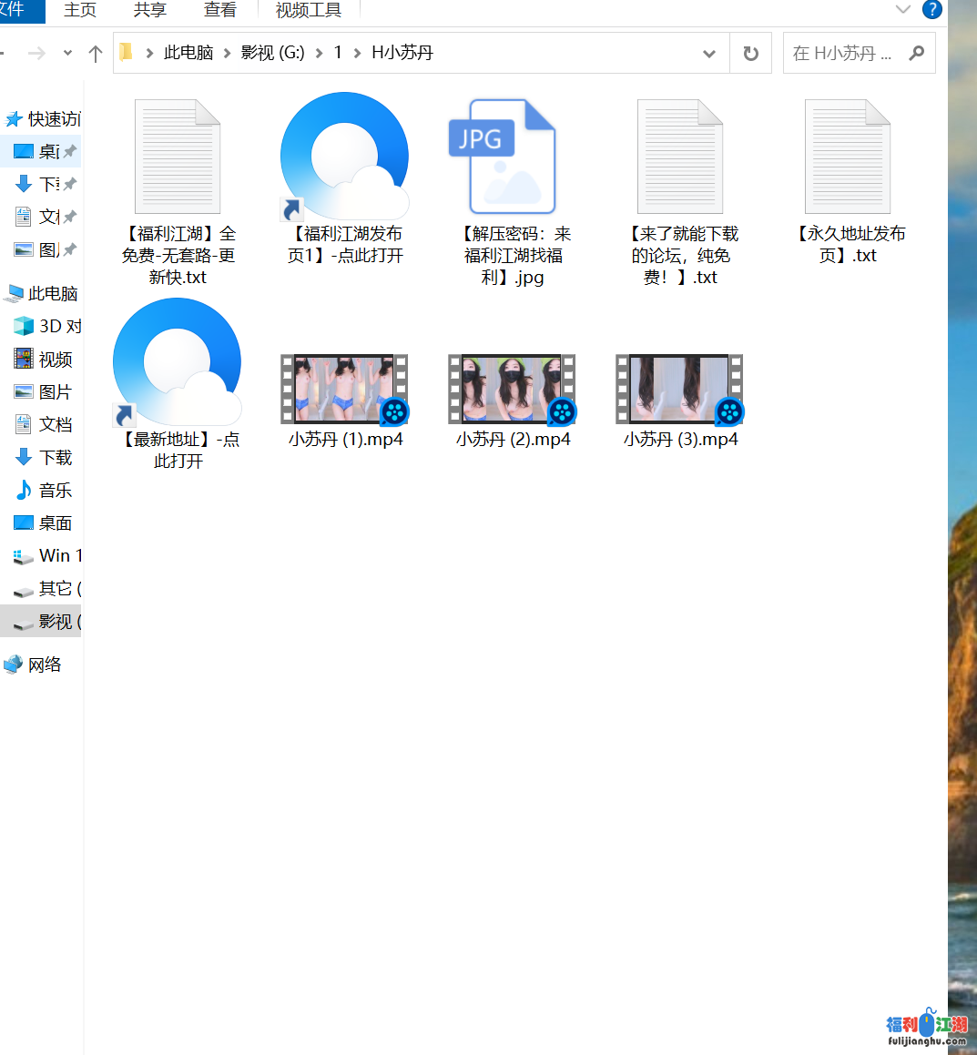The width and height of the screenshot is (977, 1055).
Task: Select the 【福利江湖发布页1】 shortcut icon
Action: (x=344, y=157)
